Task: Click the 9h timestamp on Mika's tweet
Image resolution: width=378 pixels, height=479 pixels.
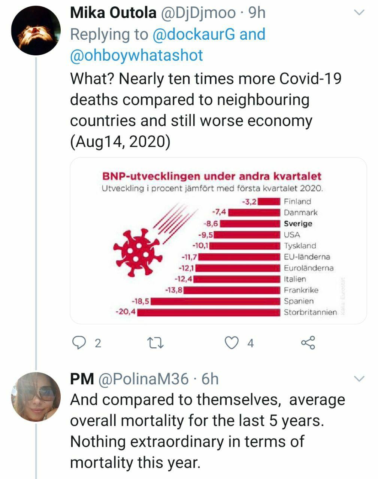Action: pos(257,13)
